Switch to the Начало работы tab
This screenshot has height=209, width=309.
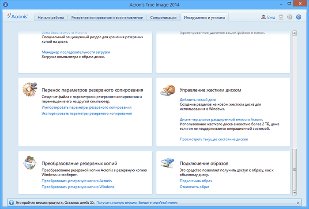51,18
